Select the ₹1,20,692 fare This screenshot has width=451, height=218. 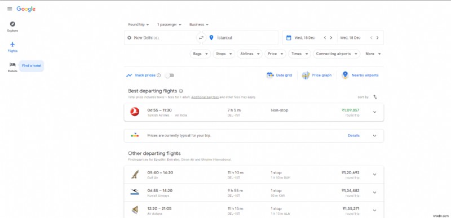(x=350, y=172)
